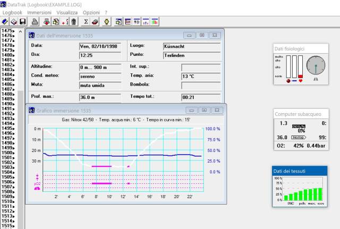Click the Data field with 02/10/1998
The width and height of the screenshot is (340, 229).
tap(100, 46)
